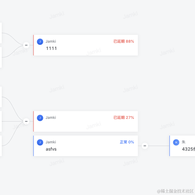195x195 pixels.
Task: Click the 朱 user avatar icon
Action: 176,142
